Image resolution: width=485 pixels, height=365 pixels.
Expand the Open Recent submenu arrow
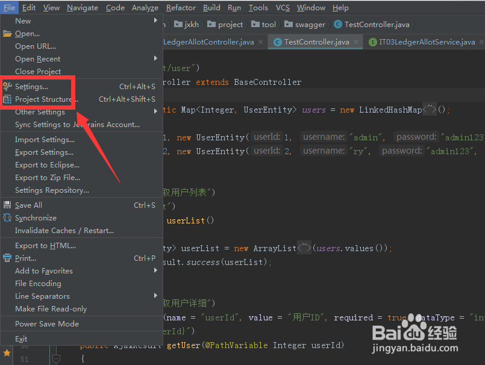point(155,58)
